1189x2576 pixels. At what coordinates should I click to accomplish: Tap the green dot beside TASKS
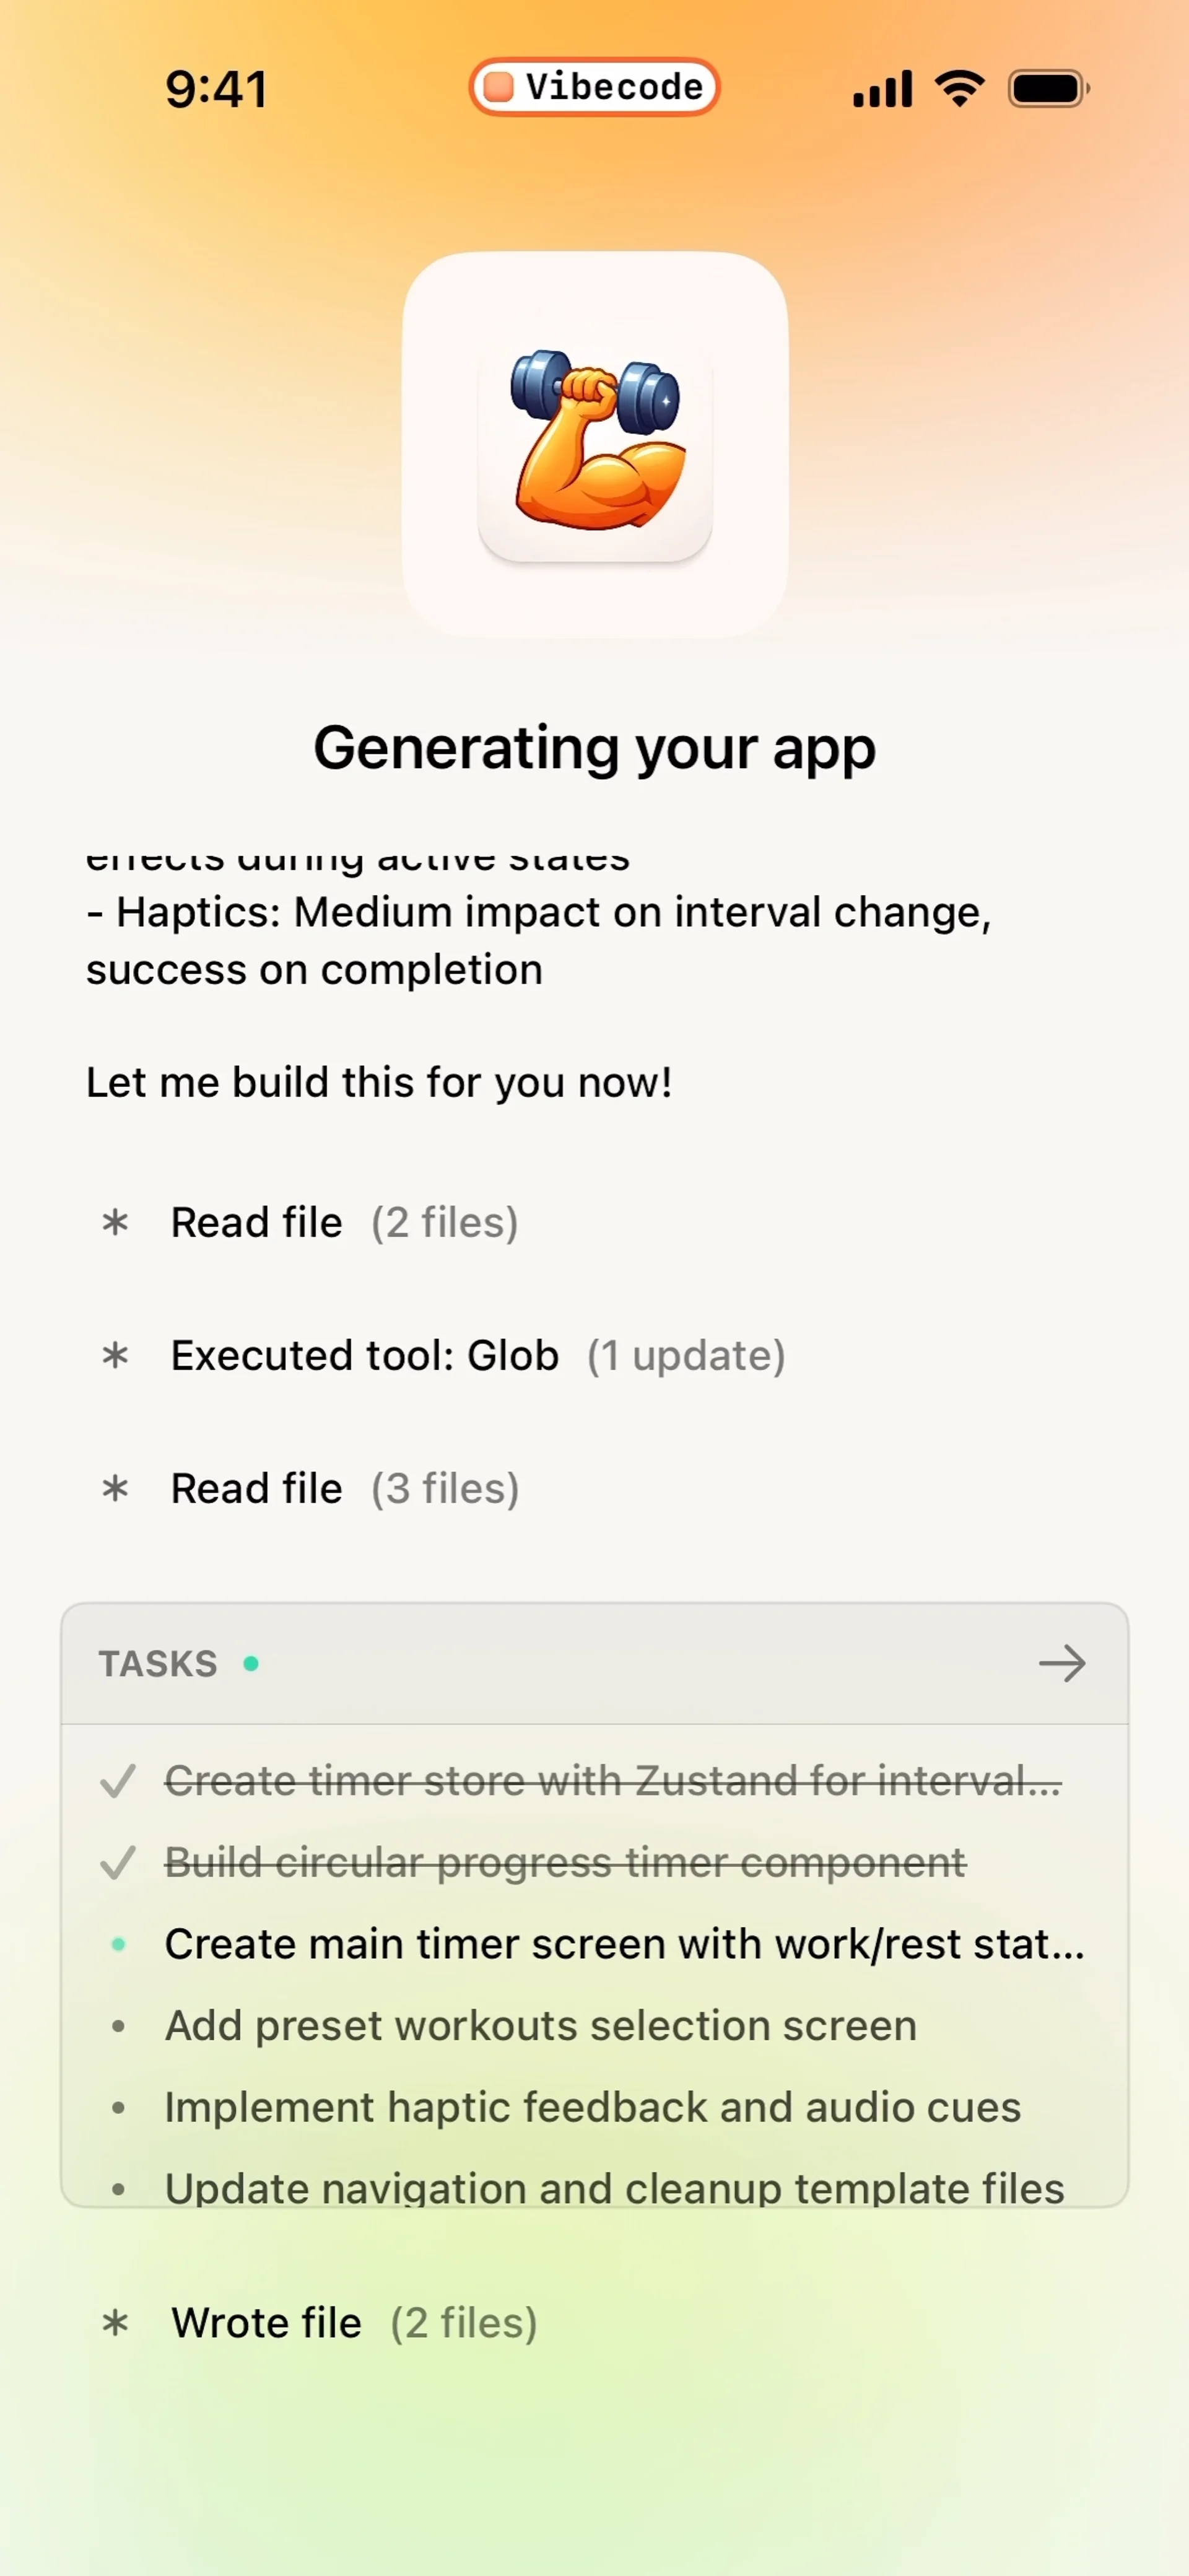[251, 1664]
